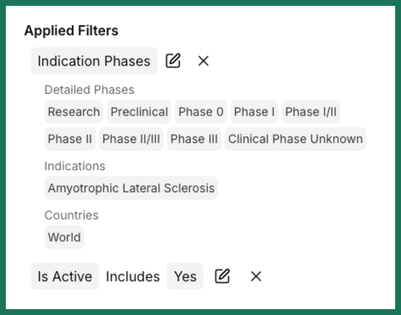Click the Phase I tag
The image size is (401, 315).
point(254,112)
